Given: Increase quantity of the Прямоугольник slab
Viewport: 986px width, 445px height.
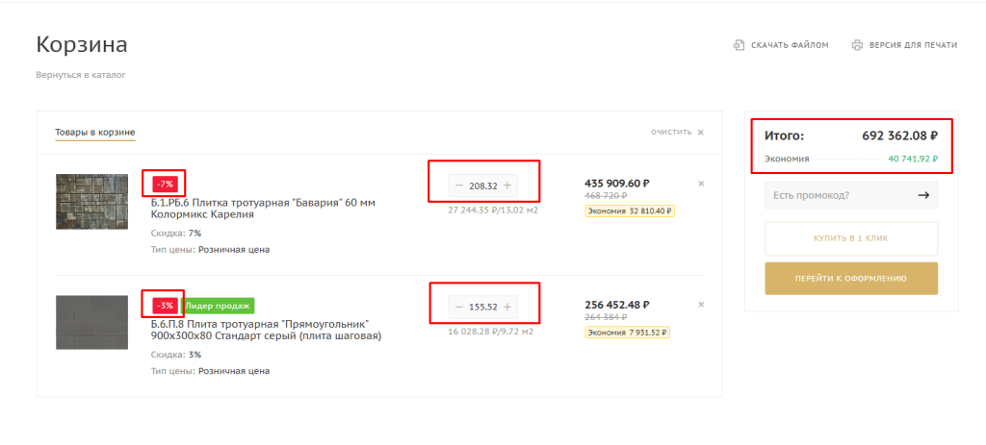Looking at the screenshot, I should [x=507, y=307].
